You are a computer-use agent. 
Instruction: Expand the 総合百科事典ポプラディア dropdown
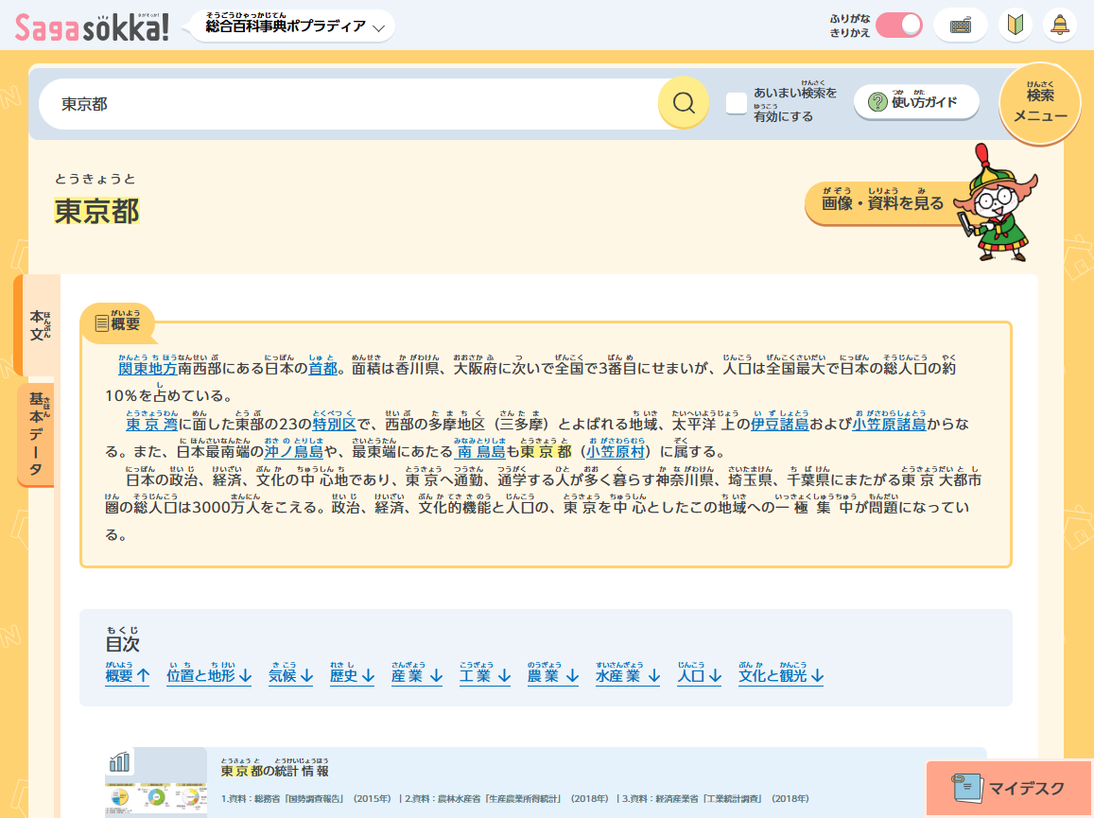294,26
